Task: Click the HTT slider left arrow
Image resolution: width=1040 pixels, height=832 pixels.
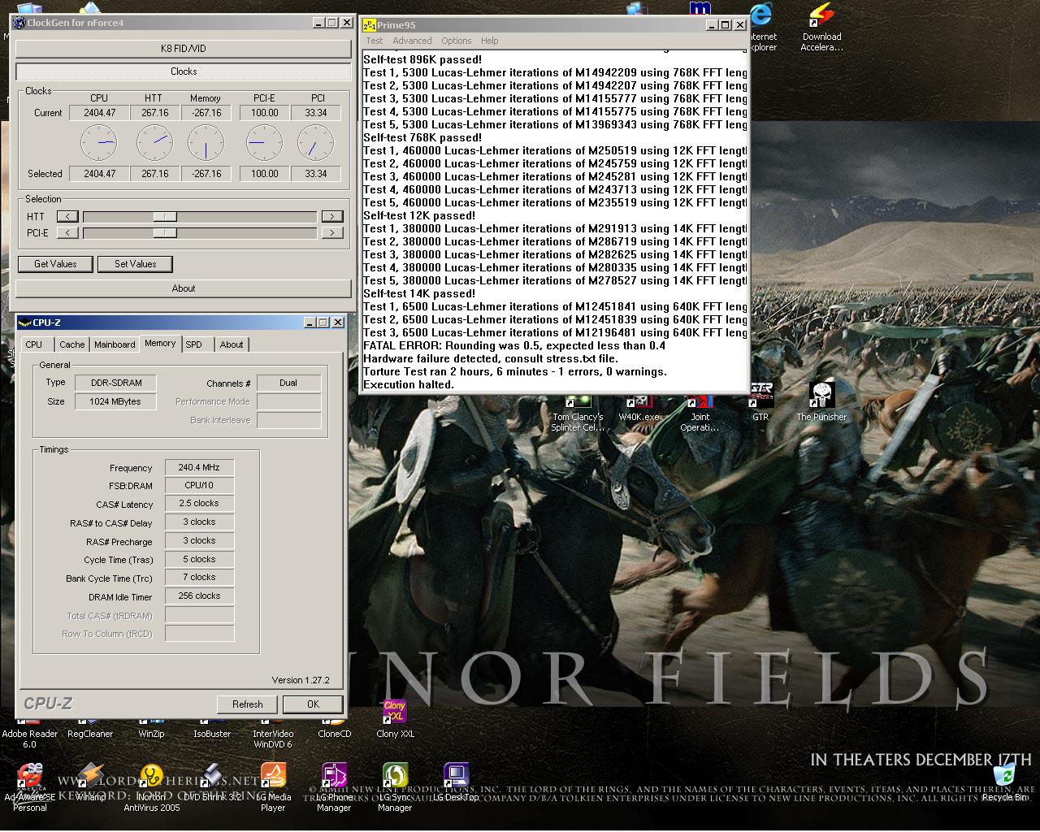Action: [x=67, y=216]
